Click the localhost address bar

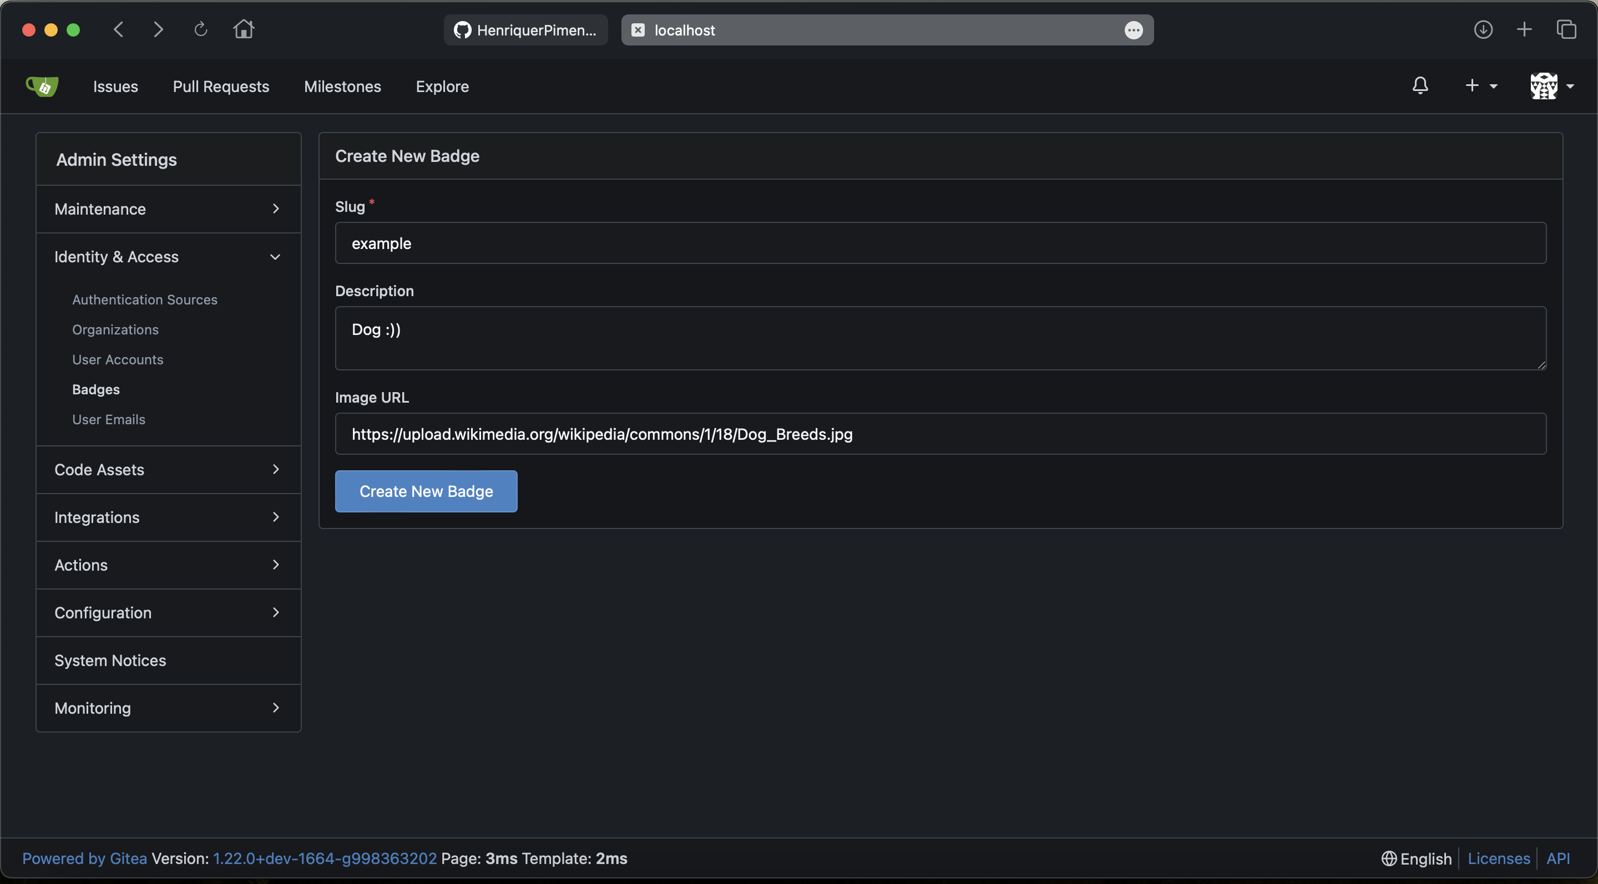click(887, 30)
